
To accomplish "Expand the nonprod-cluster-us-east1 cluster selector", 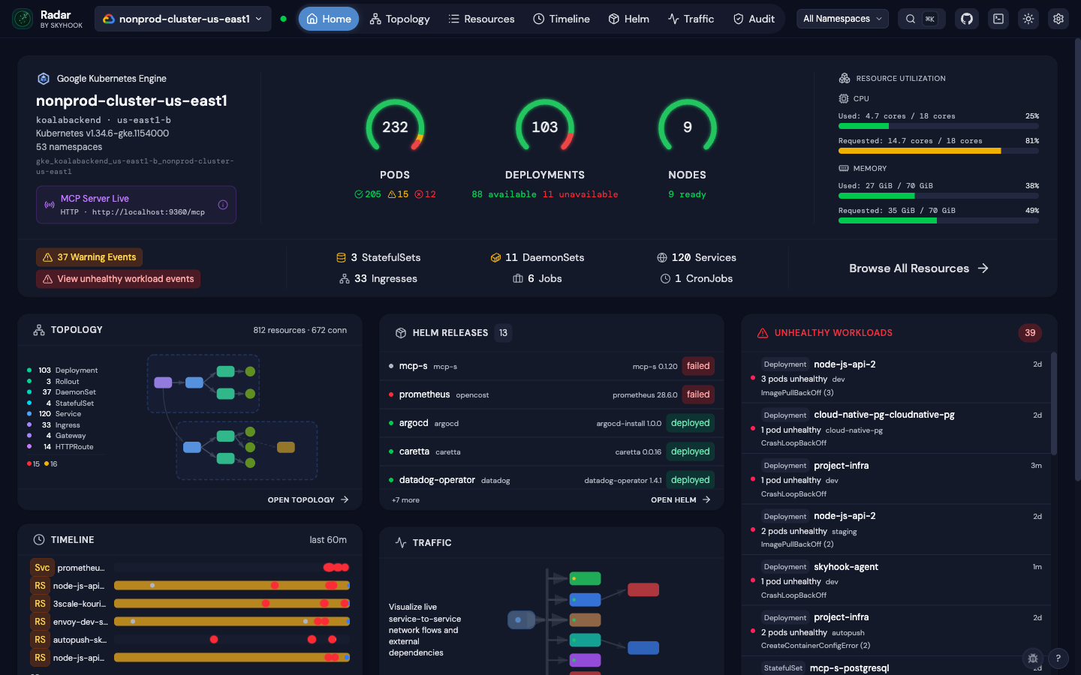I will click(184, 19).
